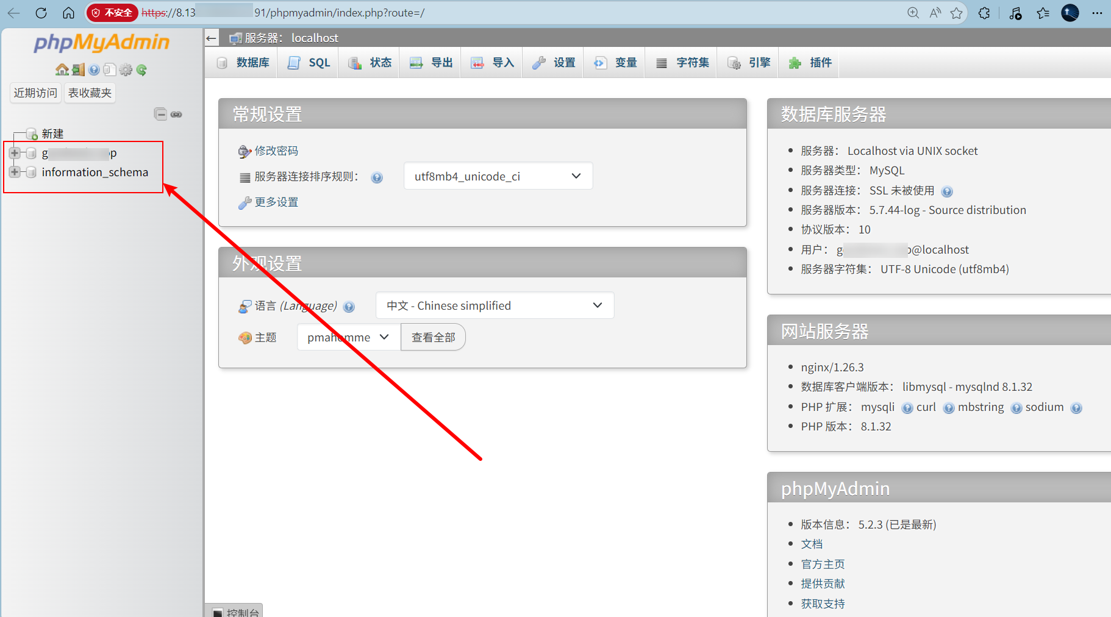
Task: Open the 数据库 tab
Action: click(x=243, y=63)
